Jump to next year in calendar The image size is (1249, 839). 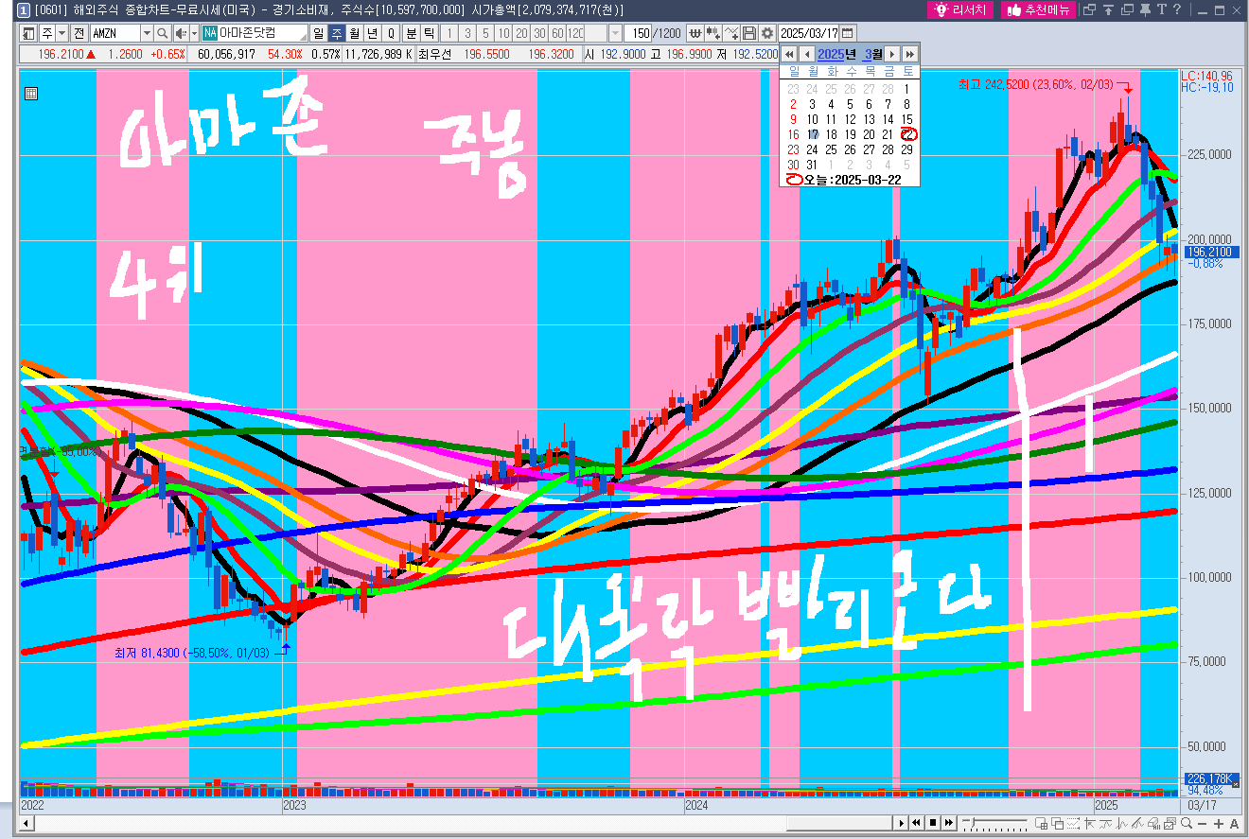tap(909, 54)
